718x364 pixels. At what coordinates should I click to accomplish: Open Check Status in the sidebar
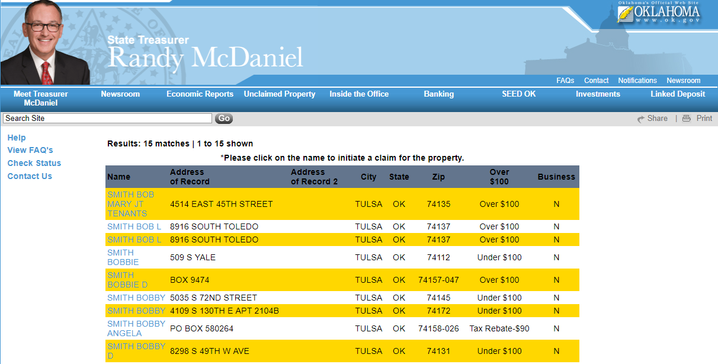click(x=34, y=163)
